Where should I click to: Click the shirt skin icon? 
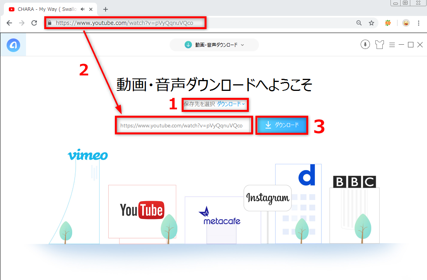tap(379, 44)
